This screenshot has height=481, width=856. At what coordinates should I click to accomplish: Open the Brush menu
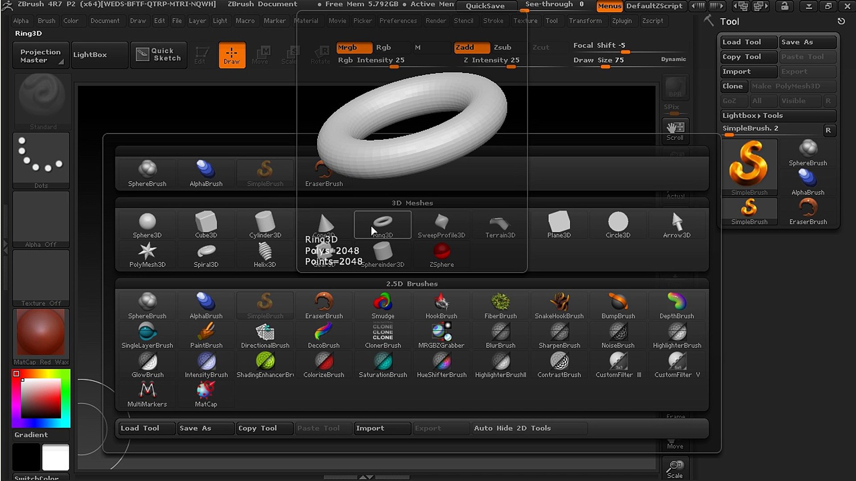(46, 20)
